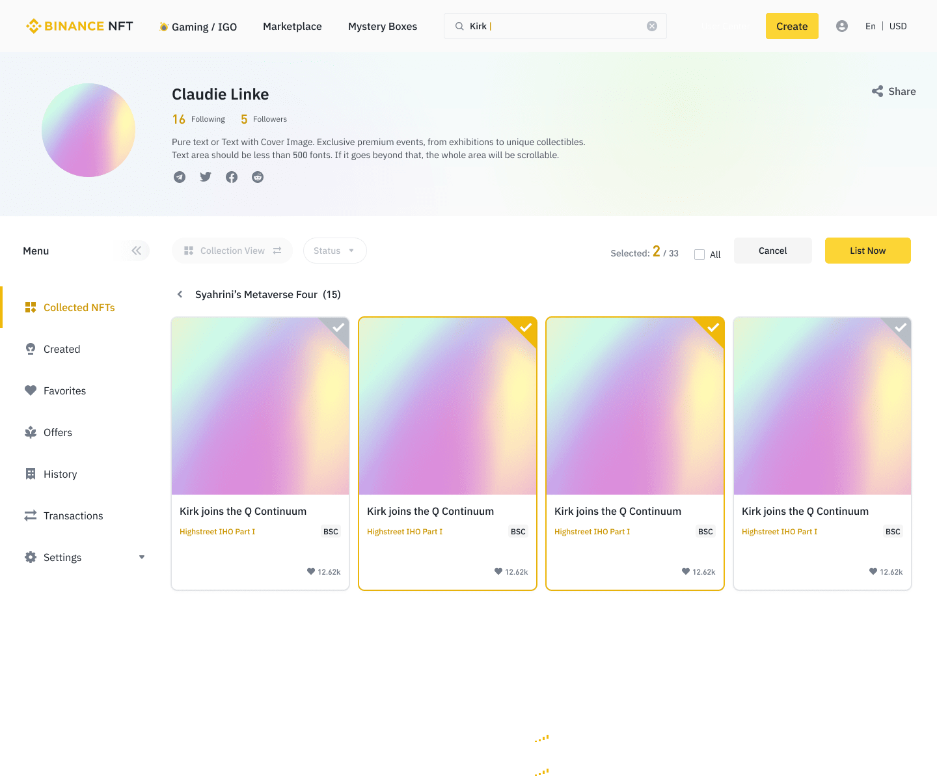
Task: Click the Collected NFTs grid icon
Action: coord(31,307)
